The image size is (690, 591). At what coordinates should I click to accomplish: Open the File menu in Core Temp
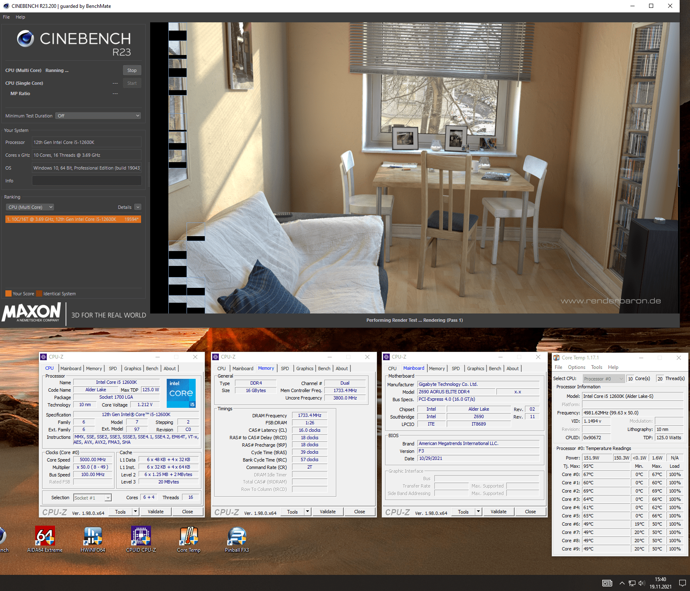pos(558,367)
